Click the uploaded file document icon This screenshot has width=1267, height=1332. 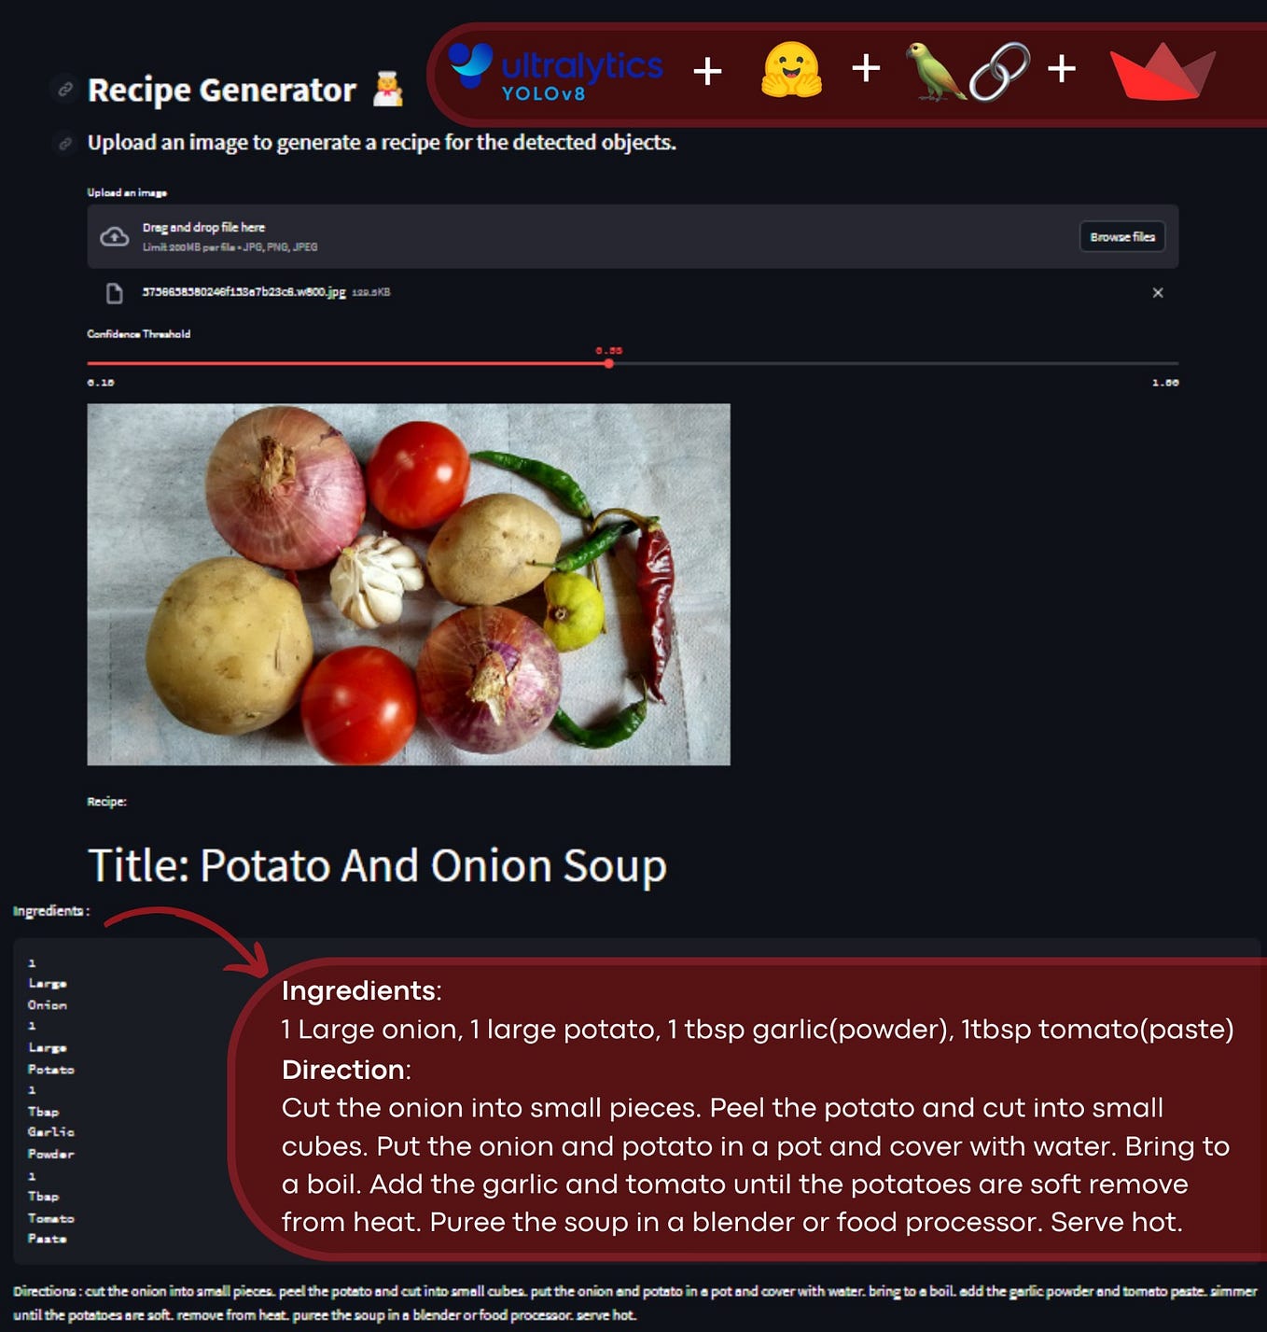[x=115, y=293]
